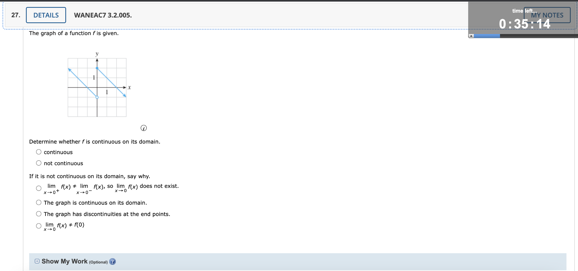Click the question code WANEAC7 3.2.005.
The width and height of the screenshot is (578, 271).
[x=103, y=15]
